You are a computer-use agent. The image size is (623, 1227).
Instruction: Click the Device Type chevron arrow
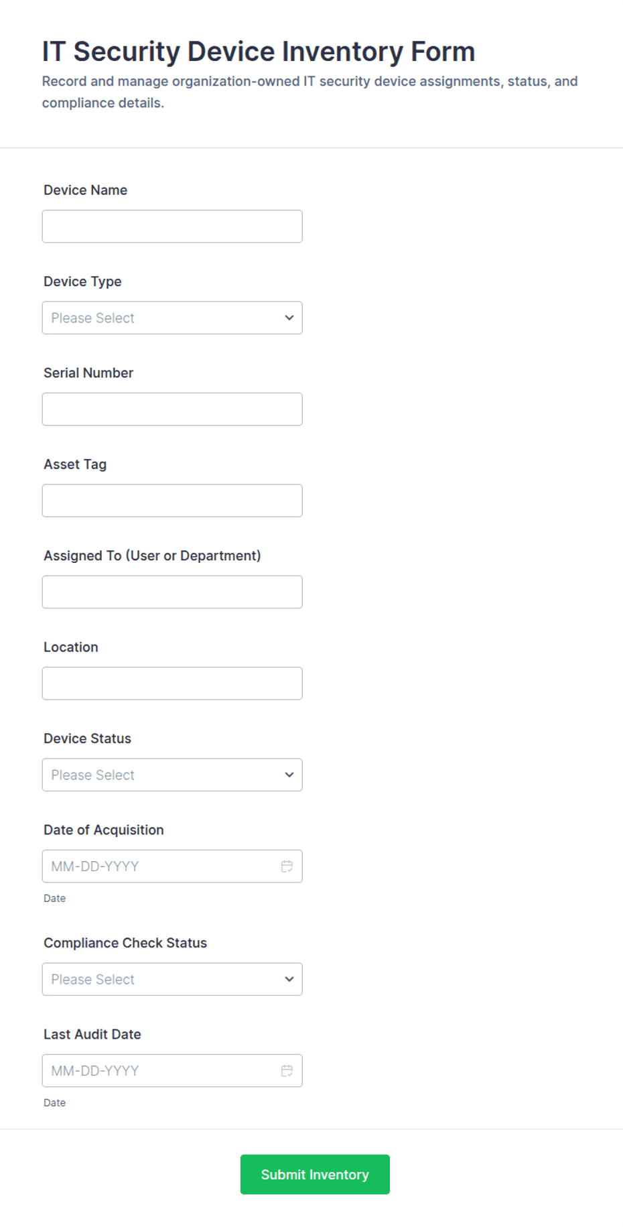[x=289, y=318]
